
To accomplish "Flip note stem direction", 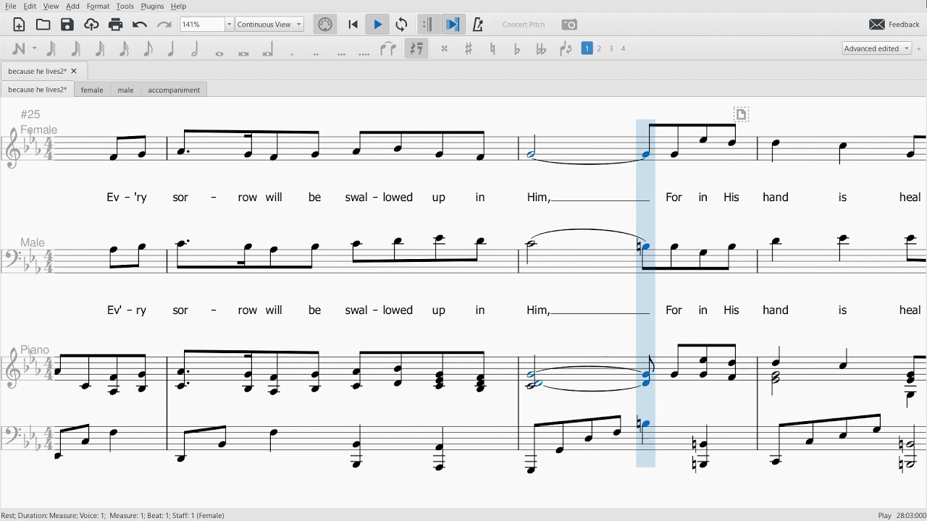I will pos(566,49).
